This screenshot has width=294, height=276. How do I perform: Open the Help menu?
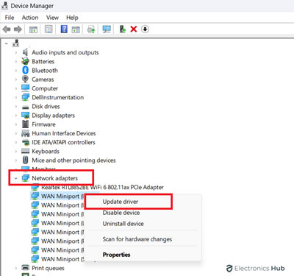pyautogui.click(x=72, y=18)
